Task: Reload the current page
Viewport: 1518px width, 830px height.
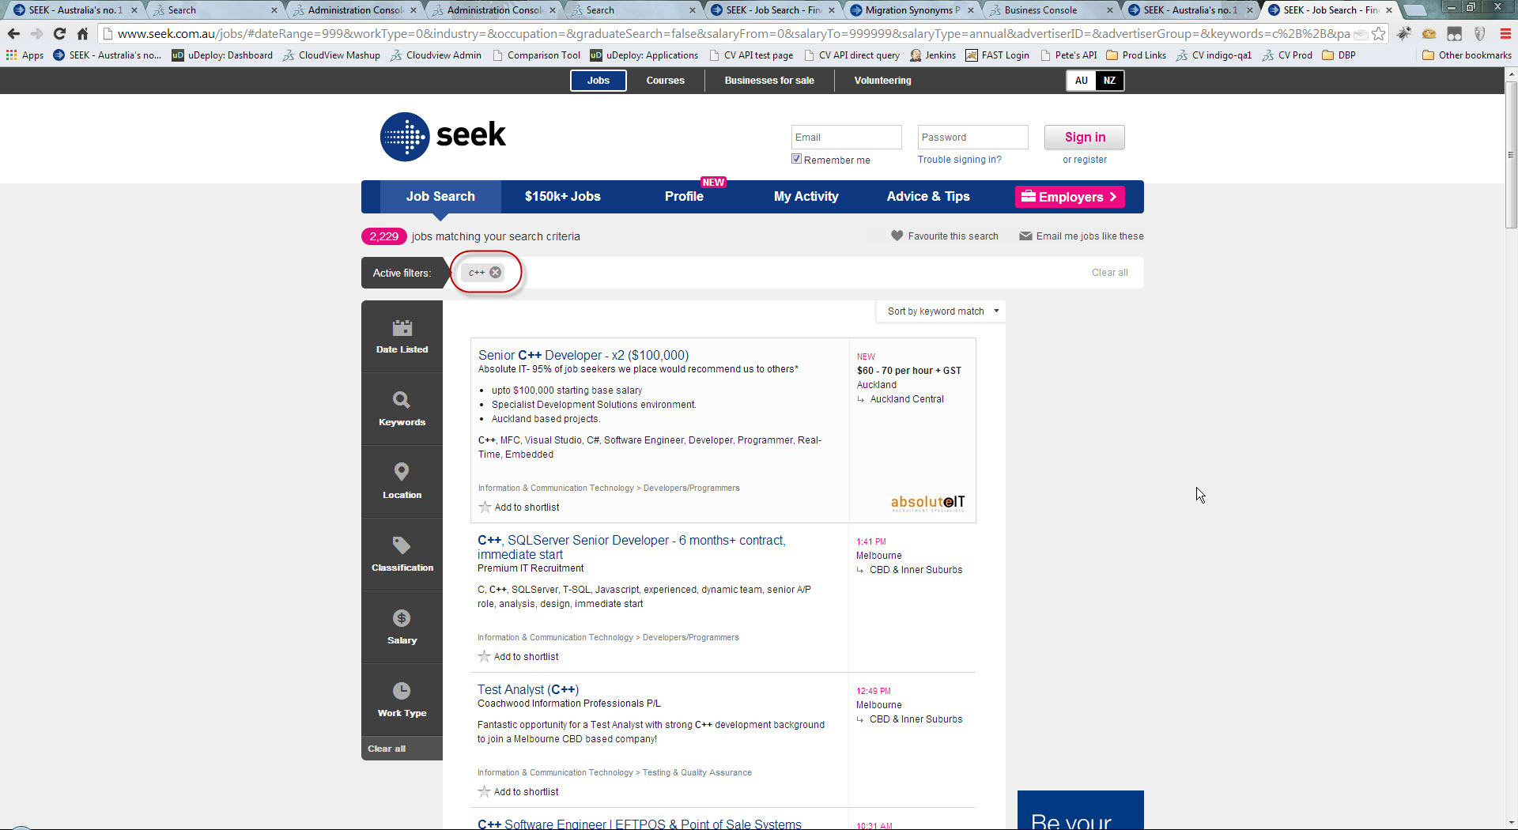Action: coord(59,33)
